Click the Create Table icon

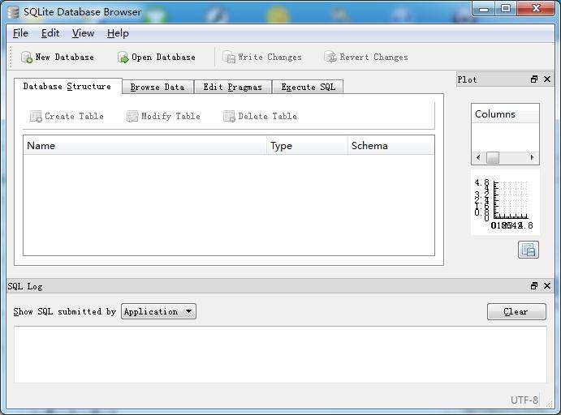click(36, 117)
